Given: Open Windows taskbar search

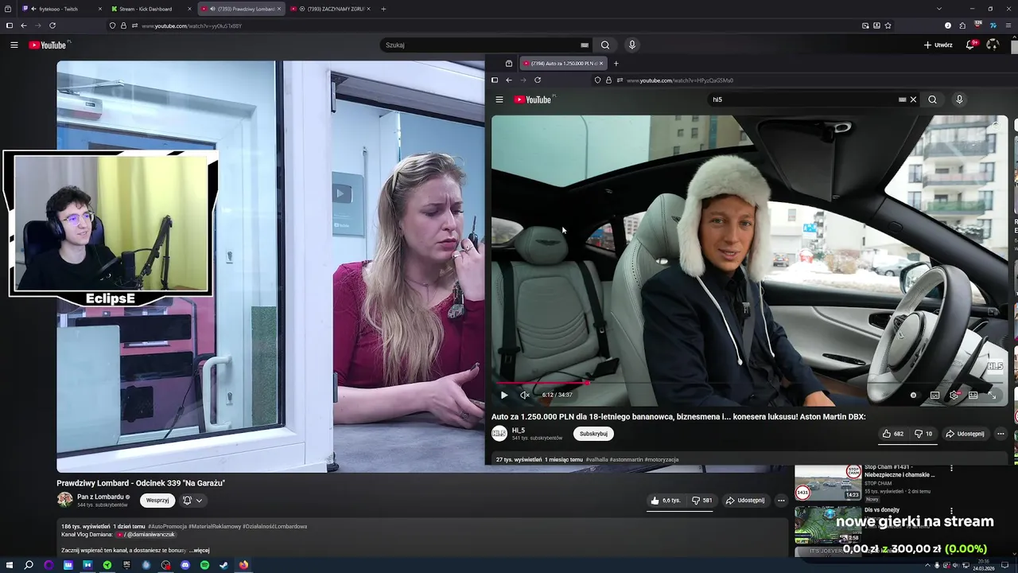Looking at the screenshot, I should click(29, 565).
